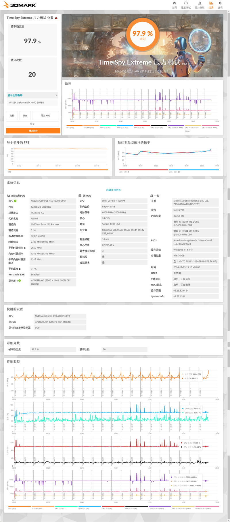Click the NVIDIA GeForce RTX 4070 SUPER field
Viewport: 230px width, 522px height.
coord(32,103)
